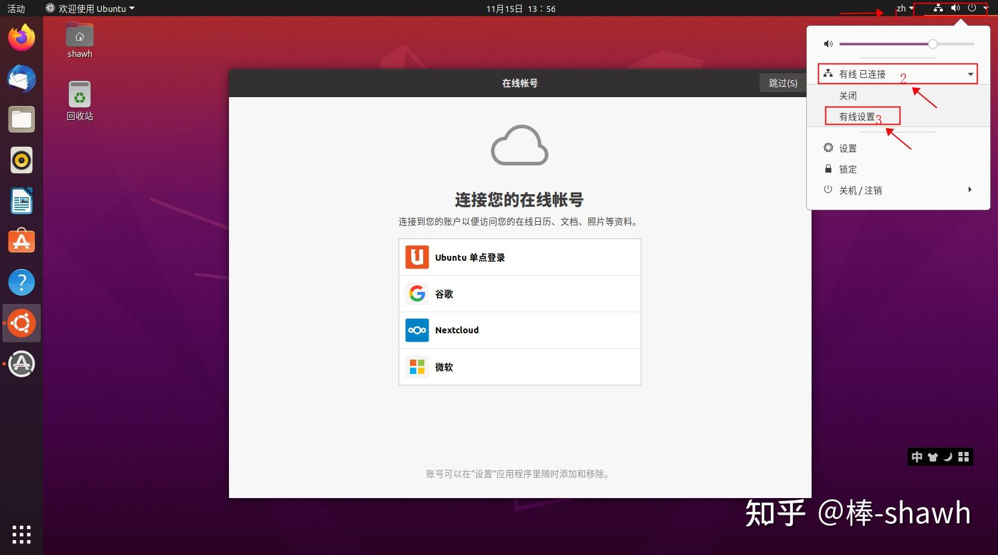Adjust the volume slider in the system menu
The width and height of the screenshot is (998, 555).
tap(933, 44)
